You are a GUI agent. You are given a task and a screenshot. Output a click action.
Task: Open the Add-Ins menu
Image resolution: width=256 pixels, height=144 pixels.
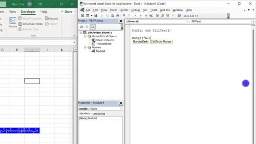tap(165, 10)
